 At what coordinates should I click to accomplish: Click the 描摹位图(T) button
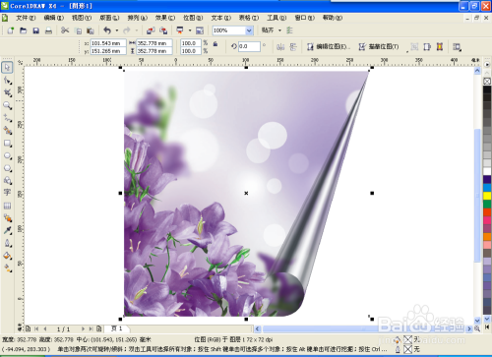tap(379, 47)
